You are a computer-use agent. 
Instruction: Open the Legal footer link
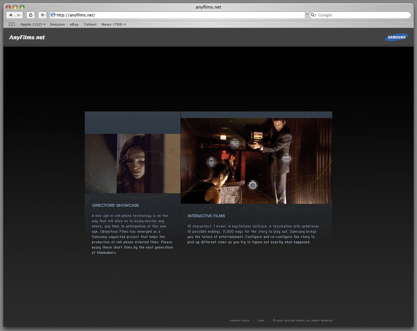tap(261, 321)
